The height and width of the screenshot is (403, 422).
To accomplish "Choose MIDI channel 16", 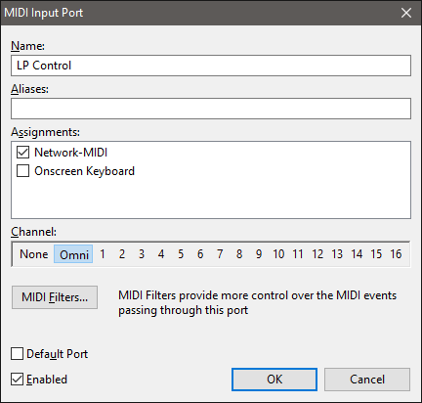I will [396, 254].
